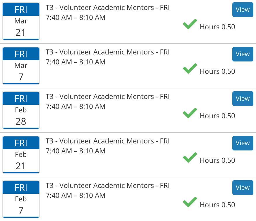Click the Feb 28 calendar date icon
The width and height of the screenshot is (256, 221).
(21, 110)
